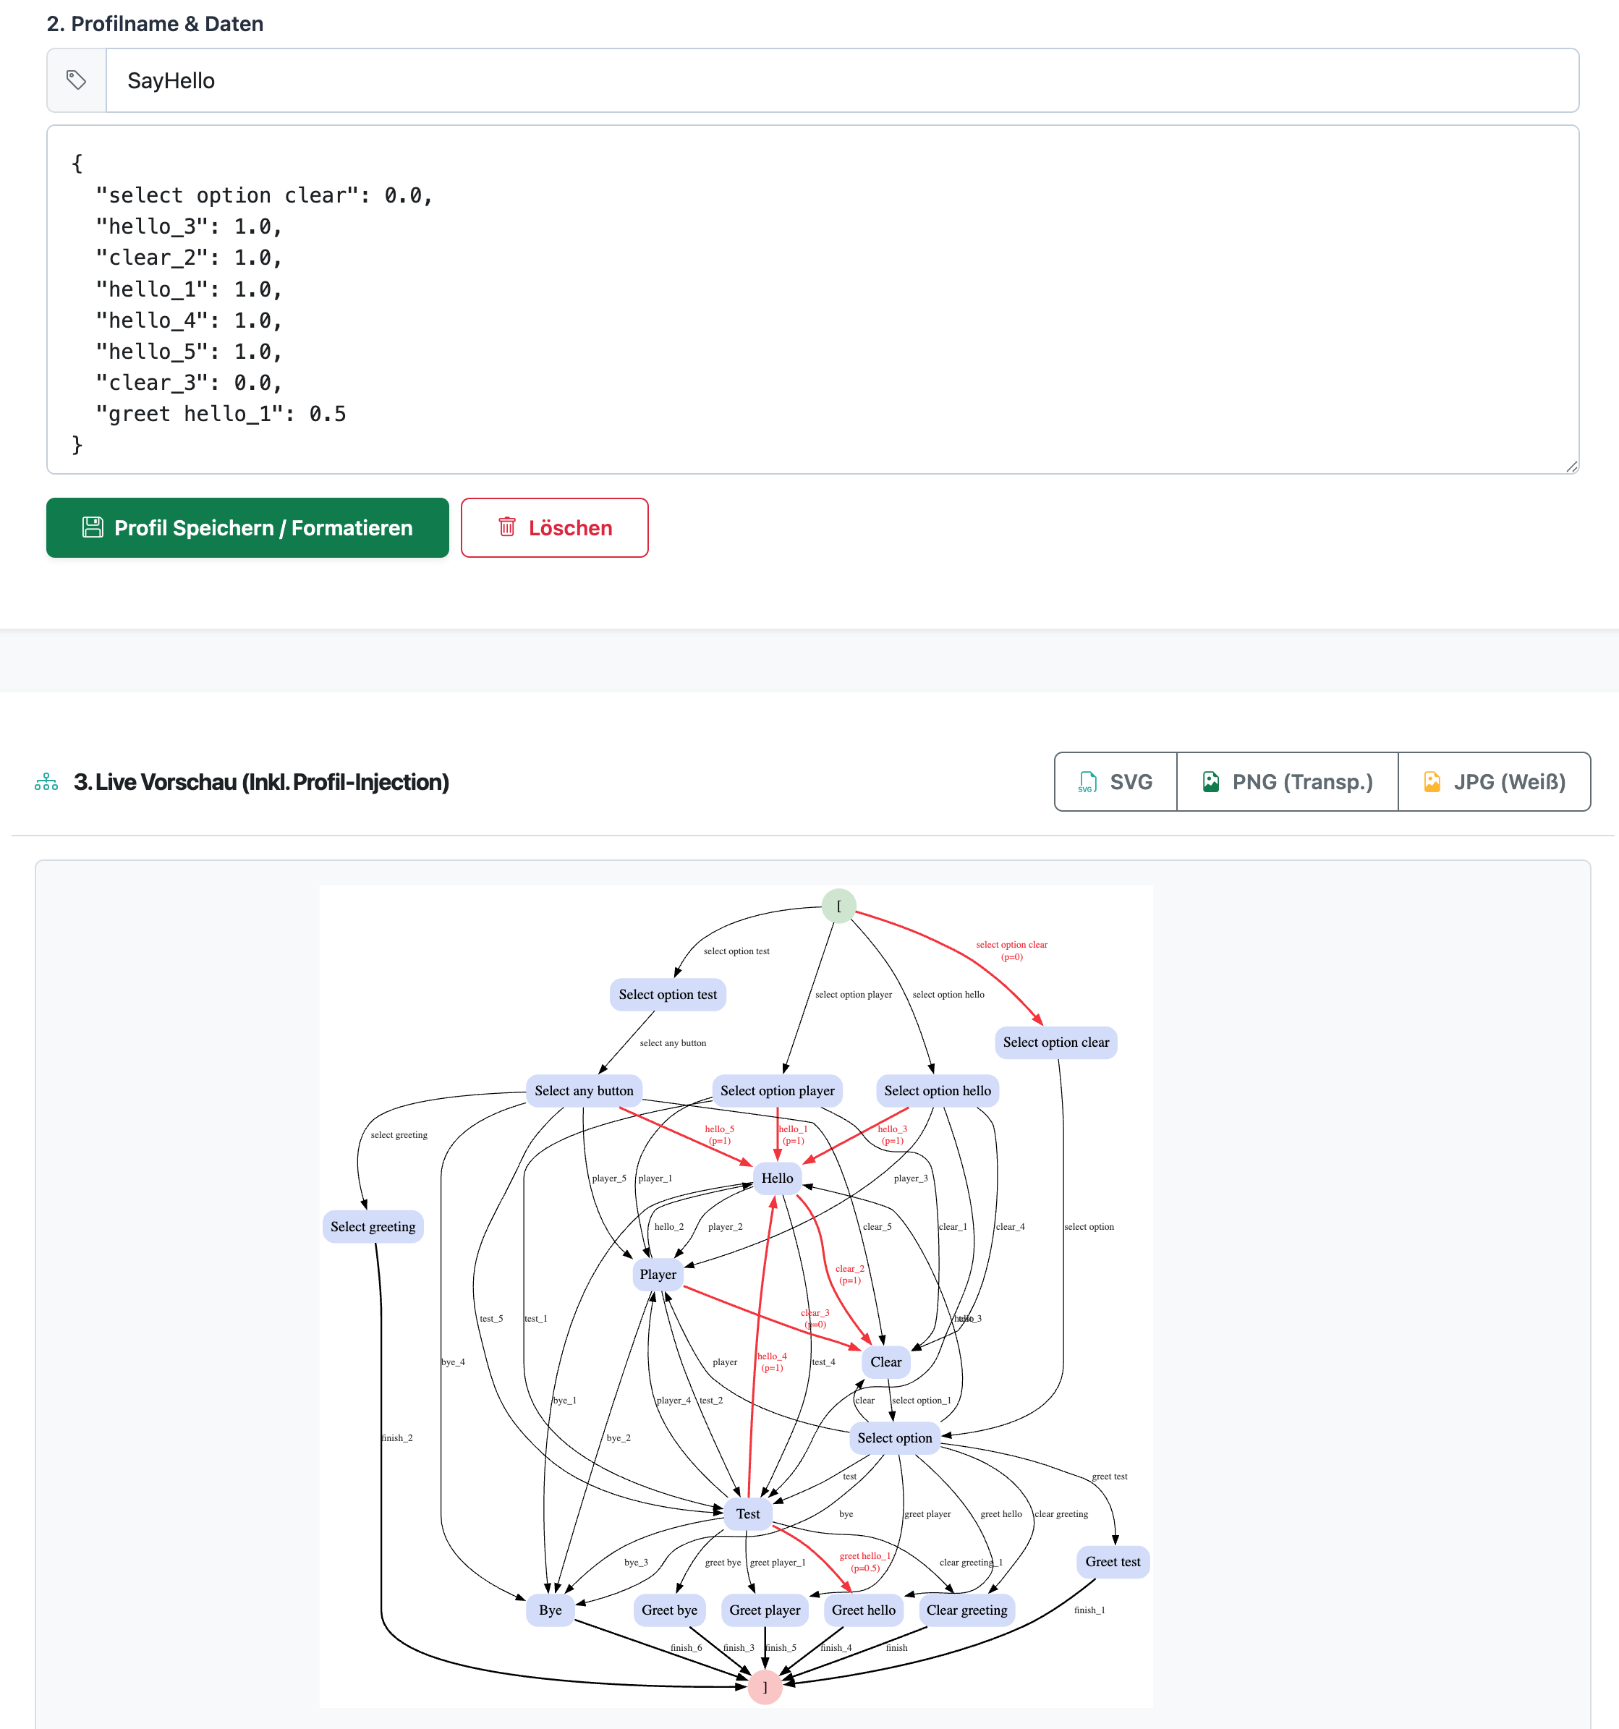Click the Greet test node
This screenshot has height=1729, width=1619.
(1113, 1561)
